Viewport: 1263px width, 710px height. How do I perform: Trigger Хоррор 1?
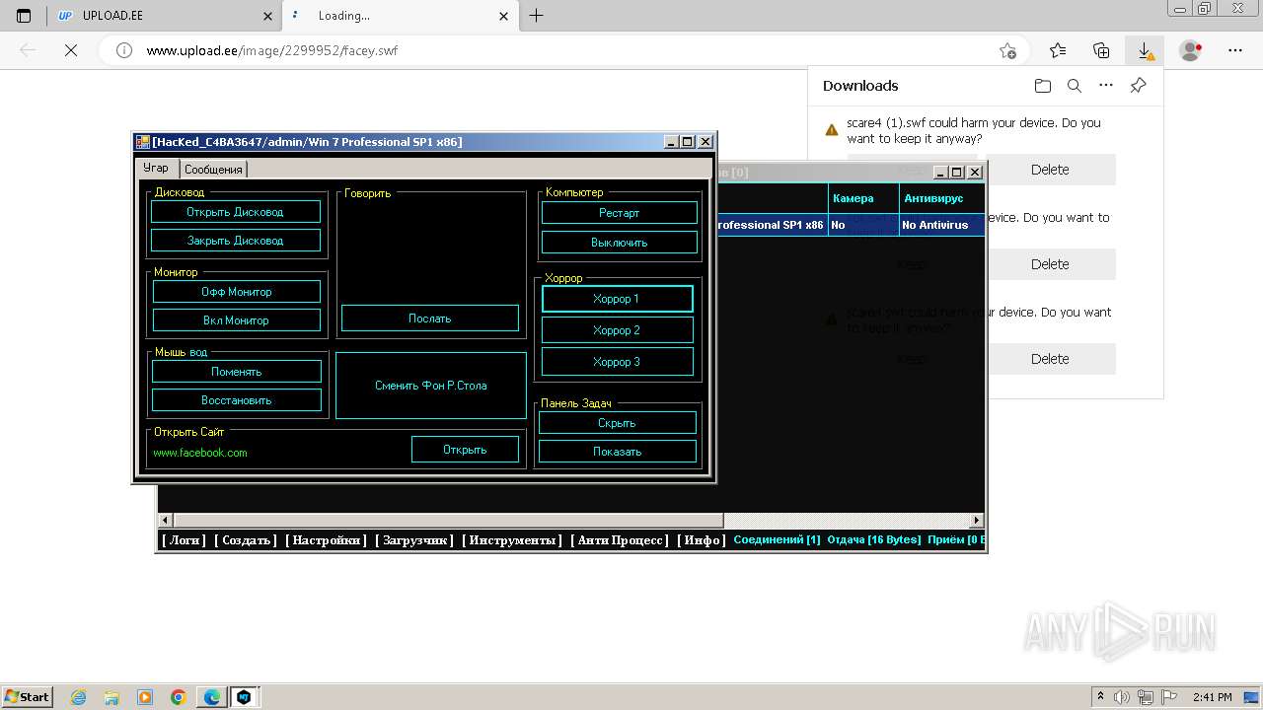tap(617, 299)
